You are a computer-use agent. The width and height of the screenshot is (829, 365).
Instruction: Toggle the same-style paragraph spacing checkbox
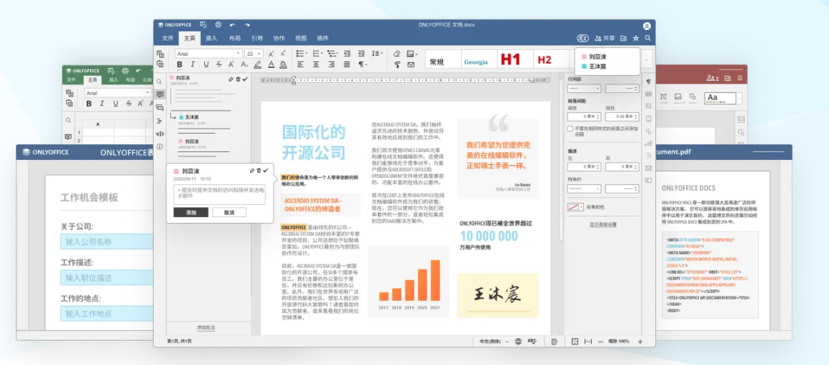point(570,129)
